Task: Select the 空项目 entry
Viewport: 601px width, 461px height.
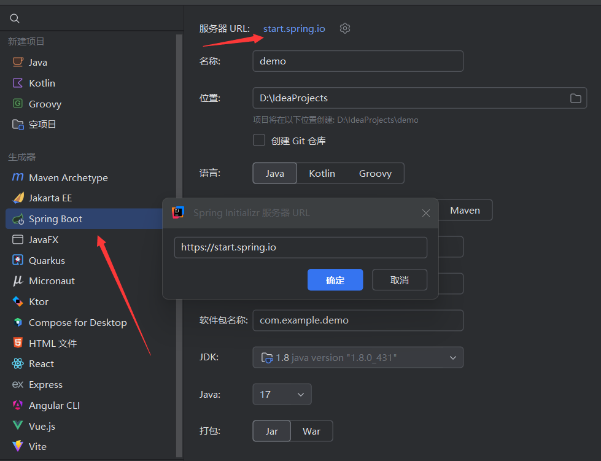Action: (x=42, y=124)
